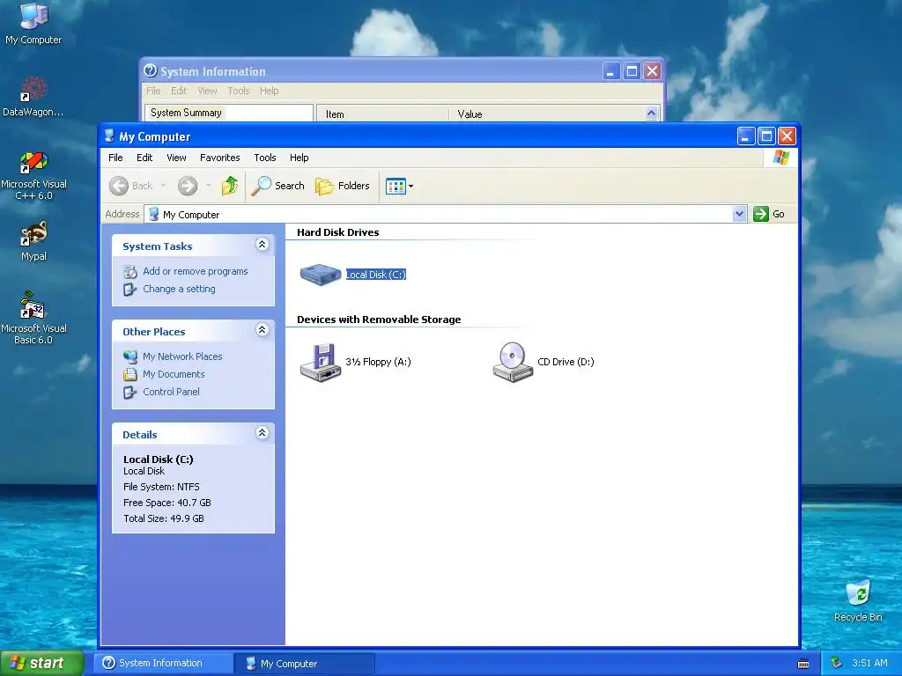Click the My Documents folder icon

pyautogui.click(x=130, y=374)
